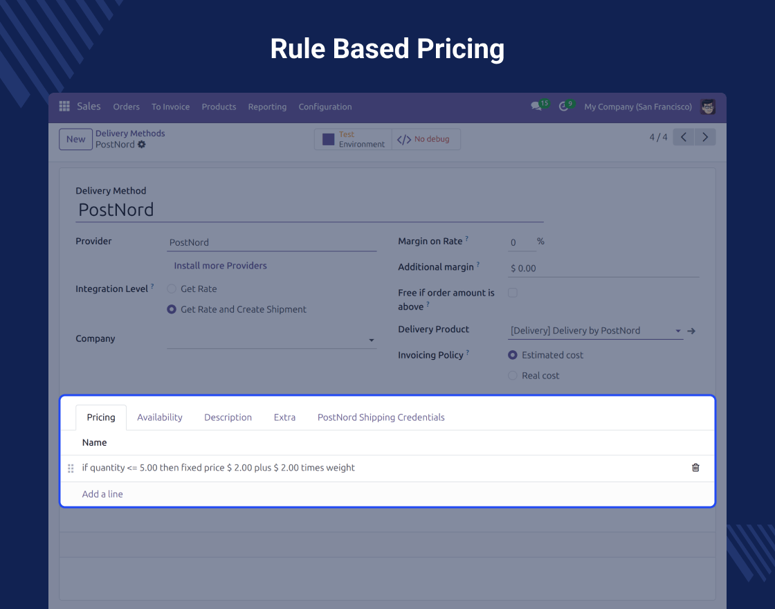The width and height of the screenshot is (775, 609).
Task: Toggle the No debug button
Action: point(426,139)
